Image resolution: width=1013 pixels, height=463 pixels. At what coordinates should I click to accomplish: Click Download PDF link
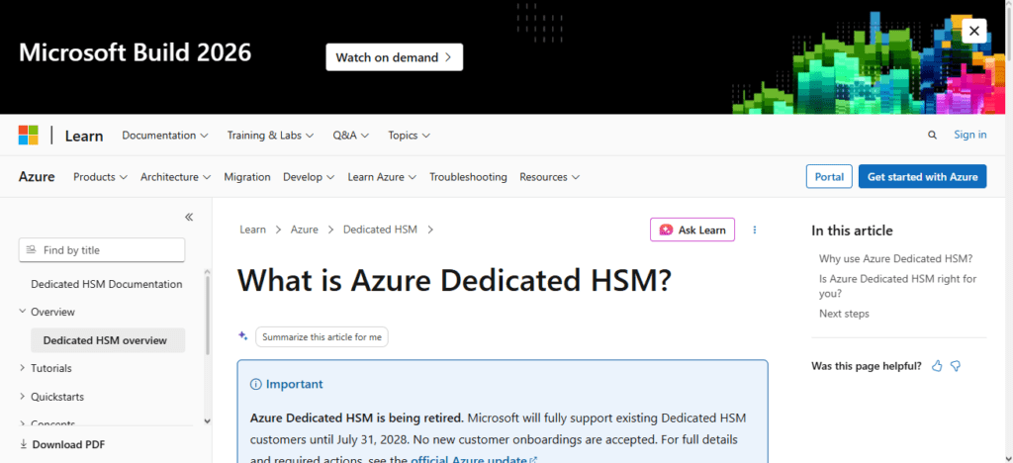pyautogui.click(x=62, y=444)
